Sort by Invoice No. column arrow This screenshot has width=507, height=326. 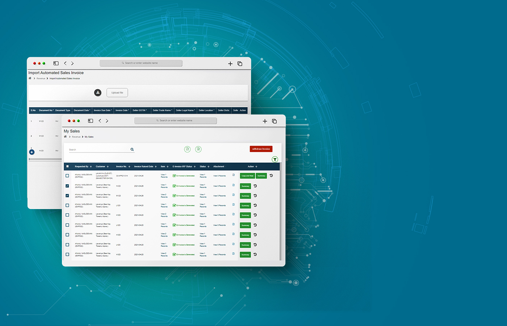point(129,167)
